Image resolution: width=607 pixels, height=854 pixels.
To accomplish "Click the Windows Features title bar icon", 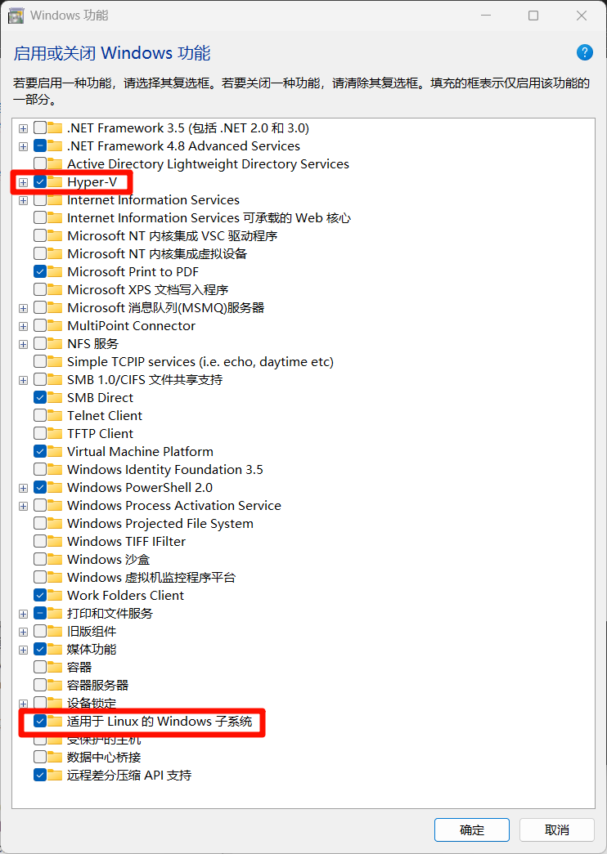I will pos(16,16).
